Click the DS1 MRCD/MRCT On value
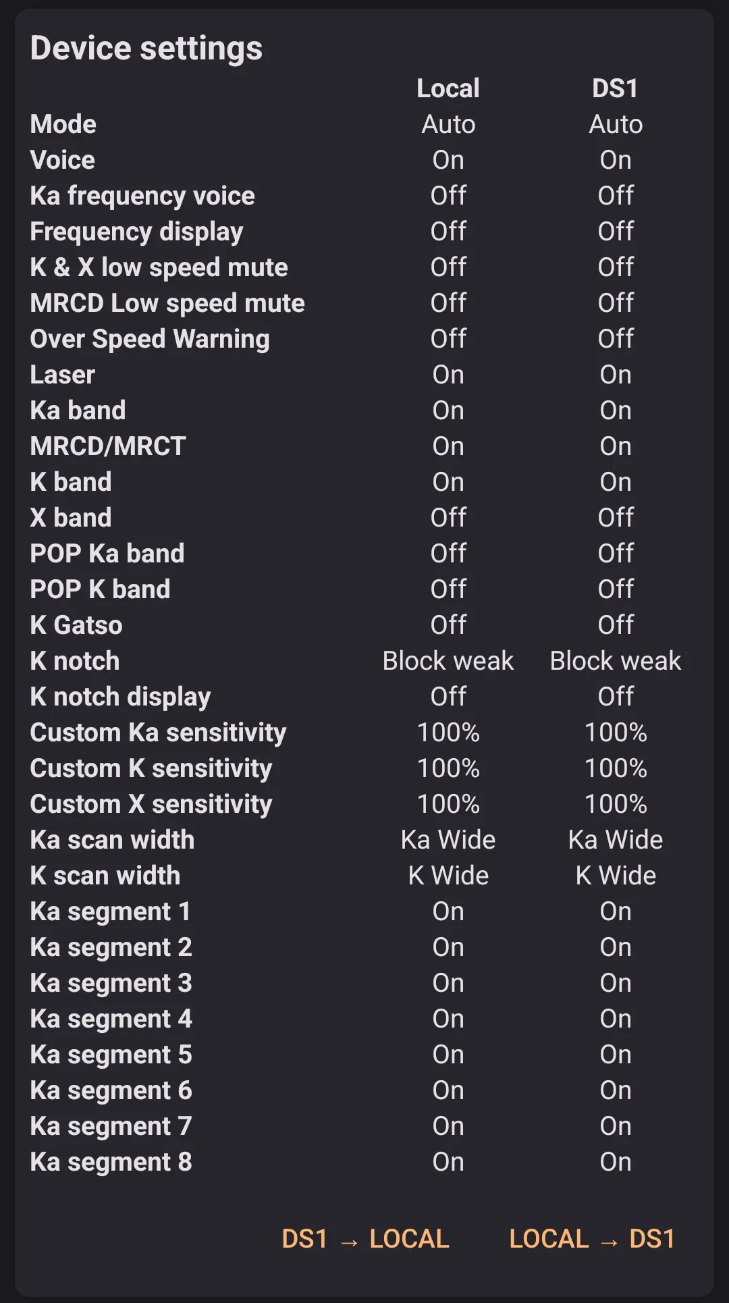The width and height of the screenshot is (729, 1303). point(616,446)
